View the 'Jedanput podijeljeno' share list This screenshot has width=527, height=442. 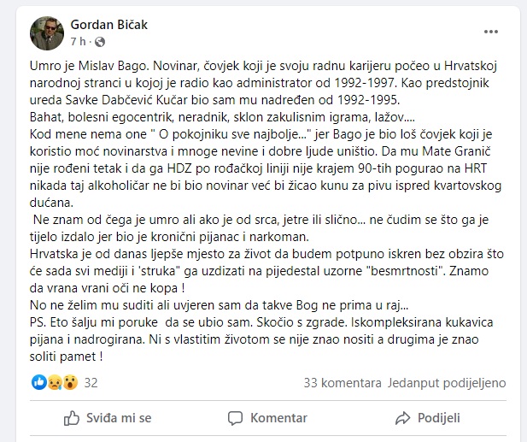[447, 383]
